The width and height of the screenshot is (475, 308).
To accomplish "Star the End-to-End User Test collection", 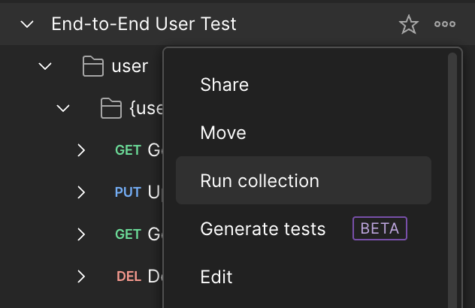I will click(x=409, y=24).
